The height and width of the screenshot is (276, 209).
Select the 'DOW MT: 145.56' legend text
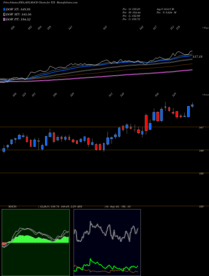click(18, 15)
